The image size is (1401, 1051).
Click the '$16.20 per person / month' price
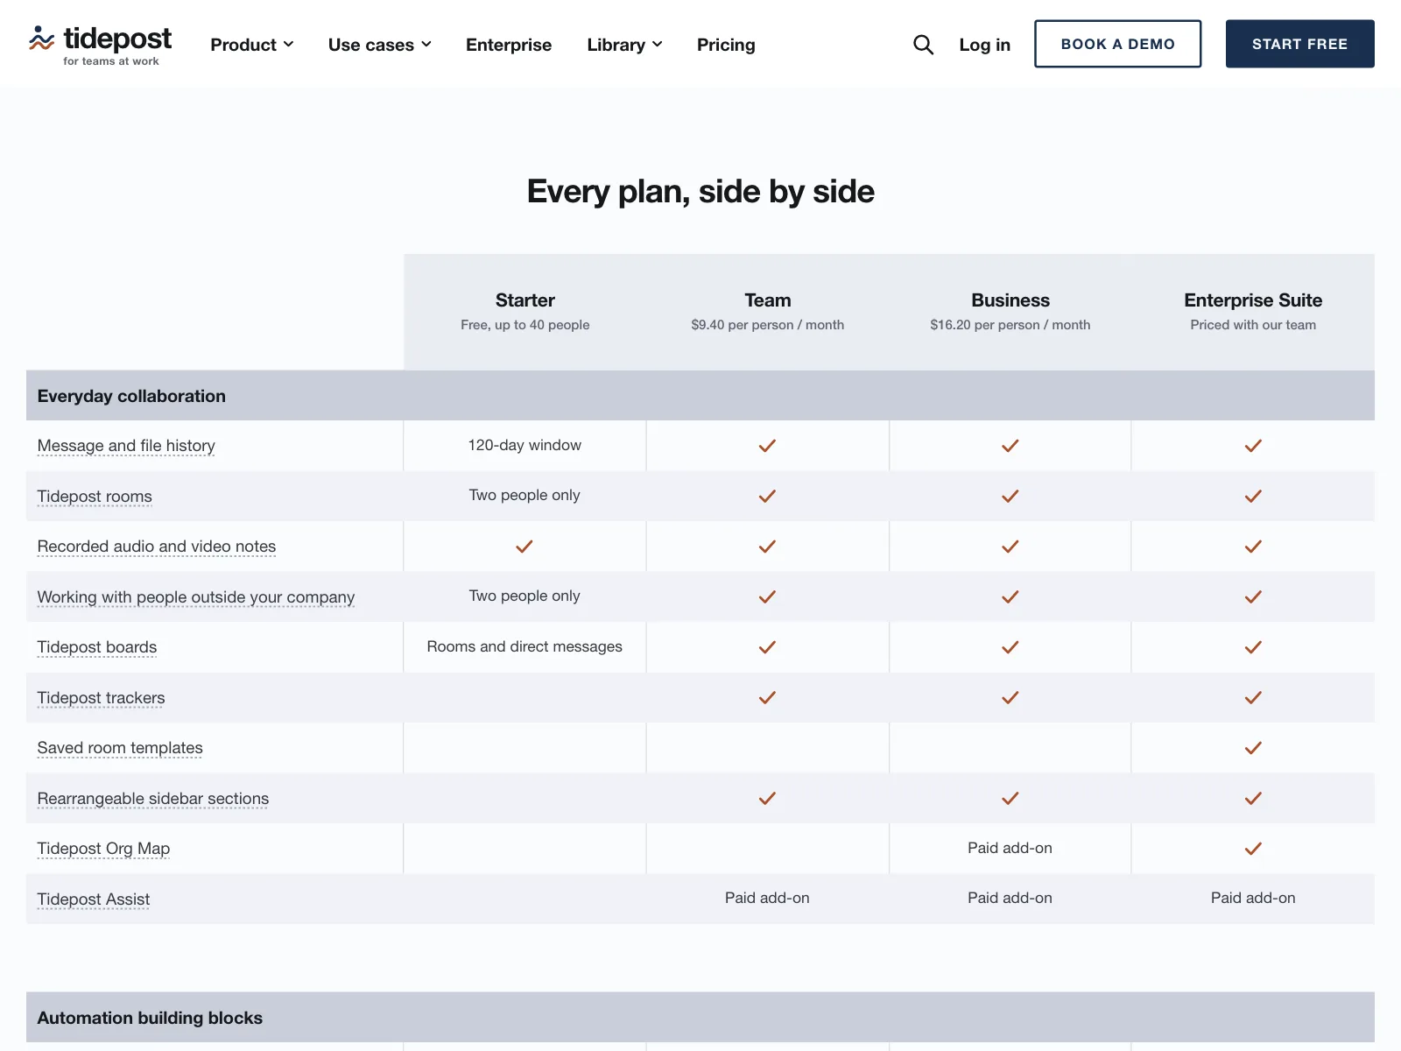(x=1010, y=325)
